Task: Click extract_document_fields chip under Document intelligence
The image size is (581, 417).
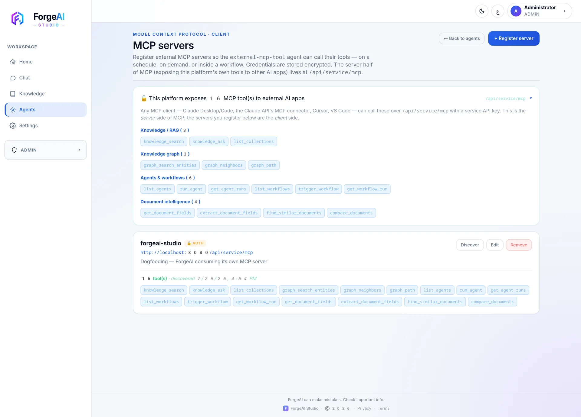Action: (x=229, y=213)
